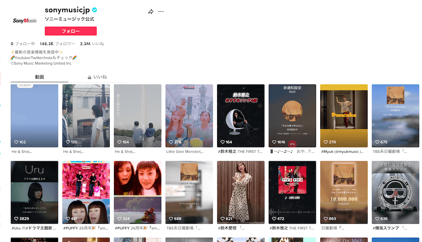This screenshot has height=242, width=422.
Task: Click the bio line 最新の音楽情報を発信中
Action: (x=37, y=52)
